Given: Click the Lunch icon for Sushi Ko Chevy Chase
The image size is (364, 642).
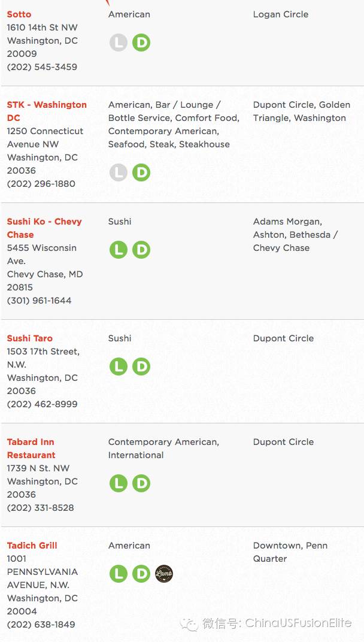Looking at the screenshot, I should 119,250.
